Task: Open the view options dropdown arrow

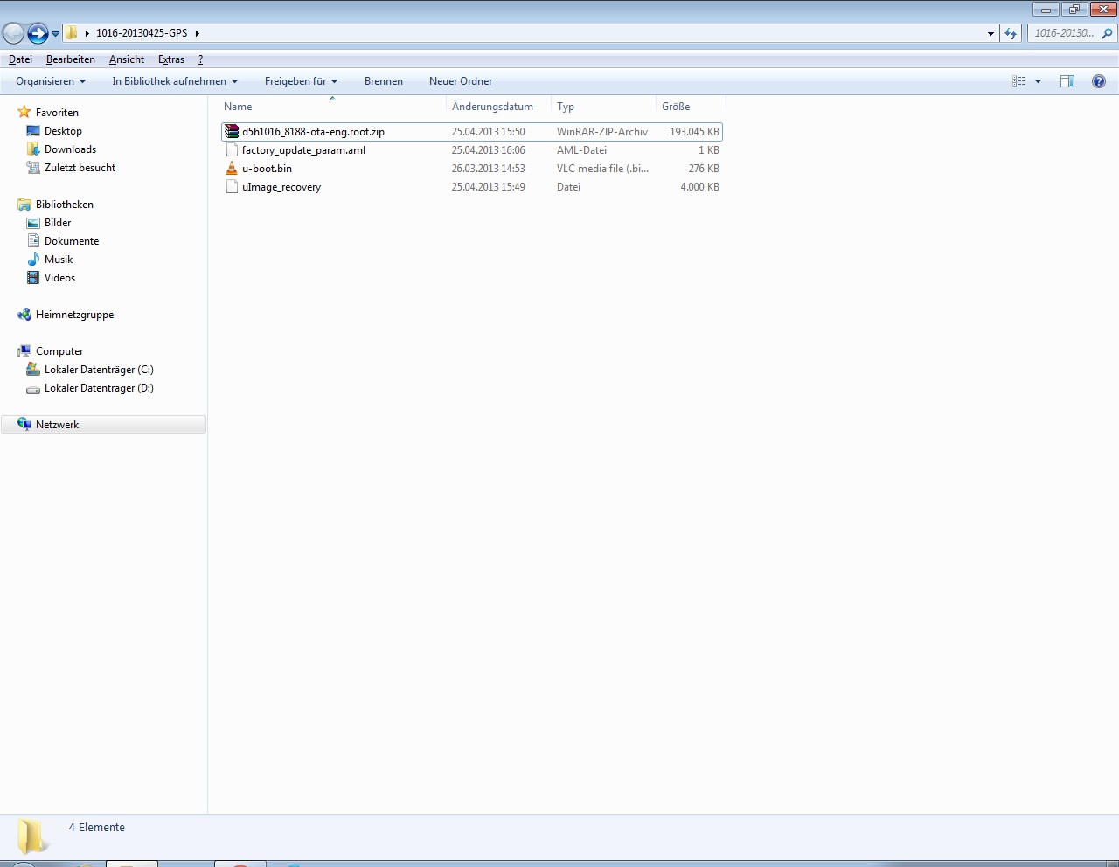Action: tap(1039, 81)
